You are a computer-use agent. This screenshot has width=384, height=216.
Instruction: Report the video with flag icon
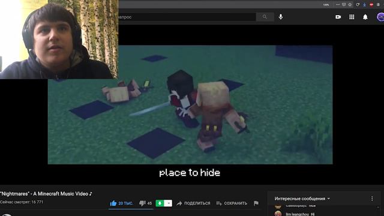[256, 203]
